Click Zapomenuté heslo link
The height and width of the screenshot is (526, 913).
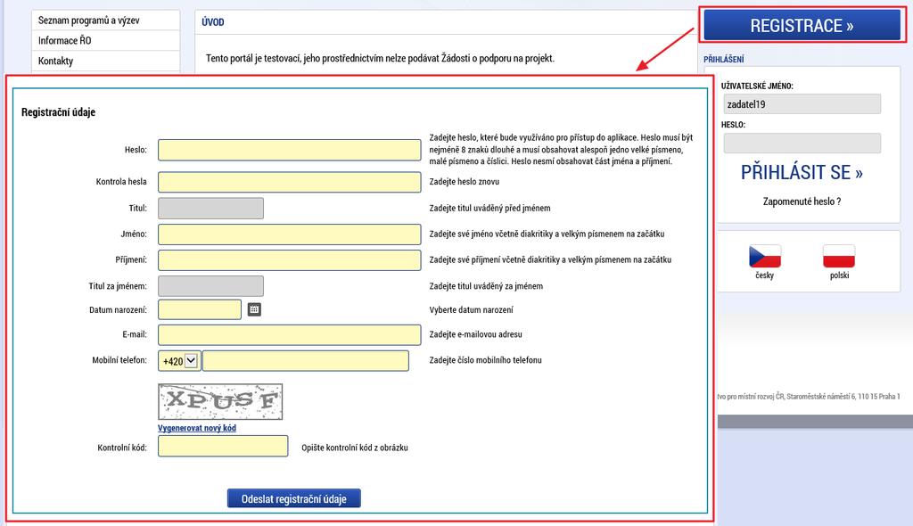coord(802,201)
